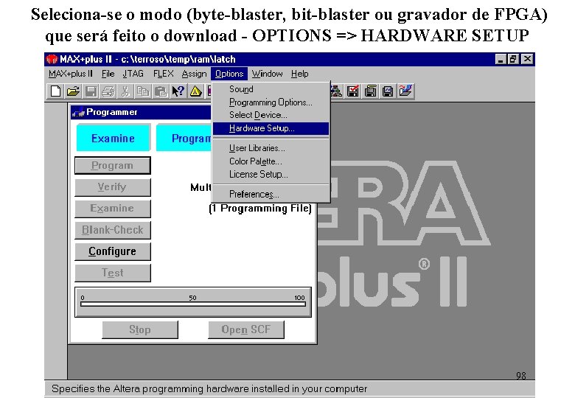Restore the MAX+plus II window size

(x=513, y=59)
